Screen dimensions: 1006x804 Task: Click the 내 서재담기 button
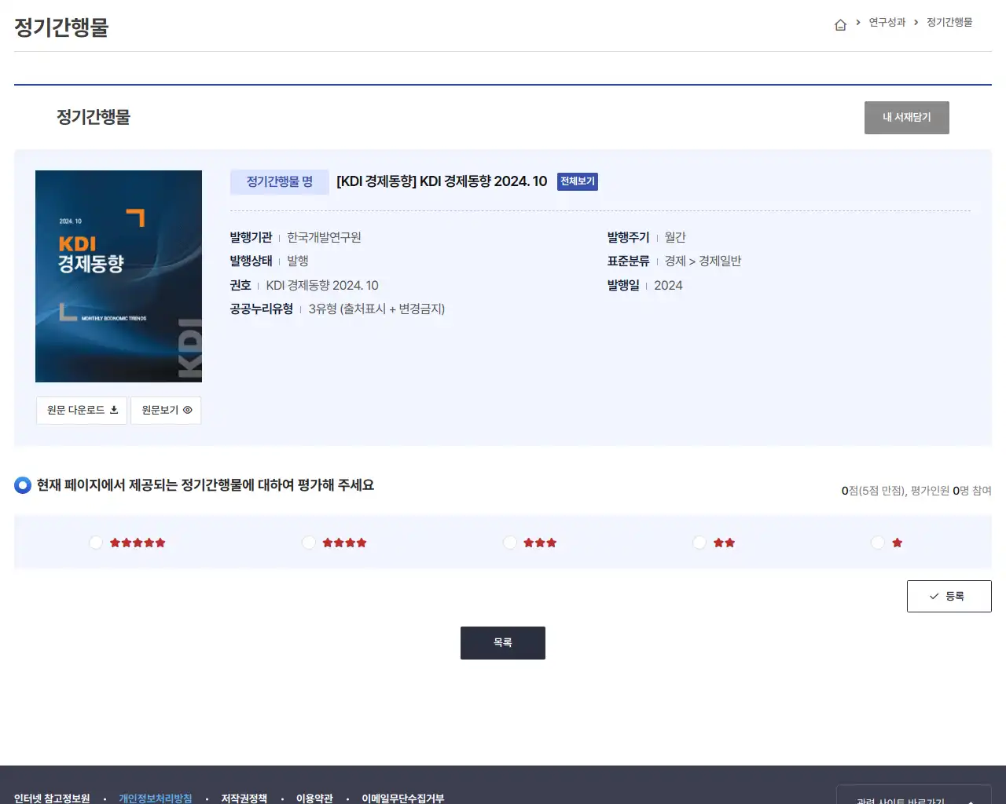coord(906,117)
